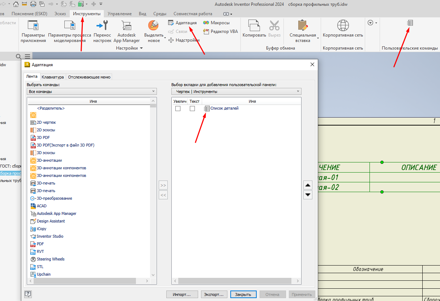This screenshot has width=440, height=301.
Task: Open the Все команды dropdown
Action: pyautogui.click(x=92, y=92)
